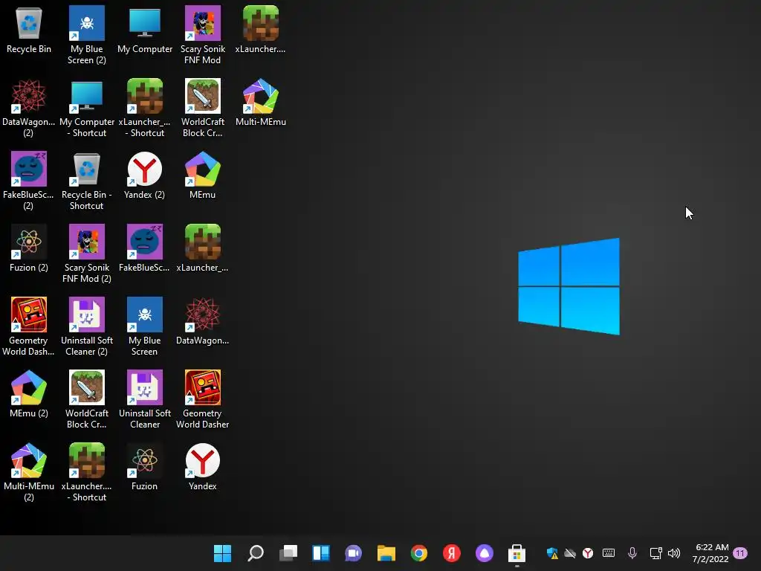Launch the purple Alice assistant in taskbar

485,553
